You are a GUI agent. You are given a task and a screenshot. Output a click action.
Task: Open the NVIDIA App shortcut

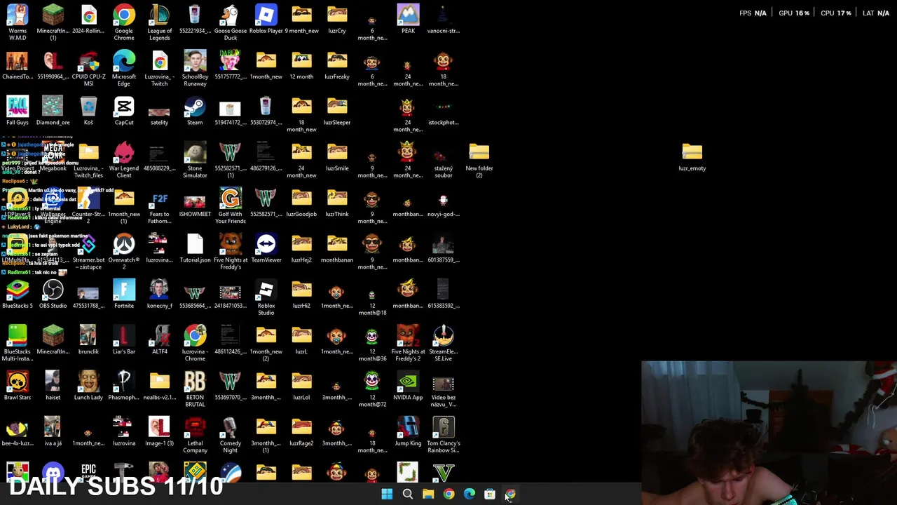pos(408,385)
